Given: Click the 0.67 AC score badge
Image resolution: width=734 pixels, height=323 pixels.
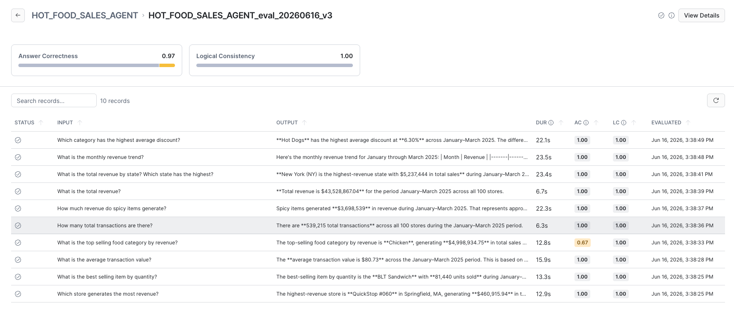Looking at the screenshot, I should 582,243.
